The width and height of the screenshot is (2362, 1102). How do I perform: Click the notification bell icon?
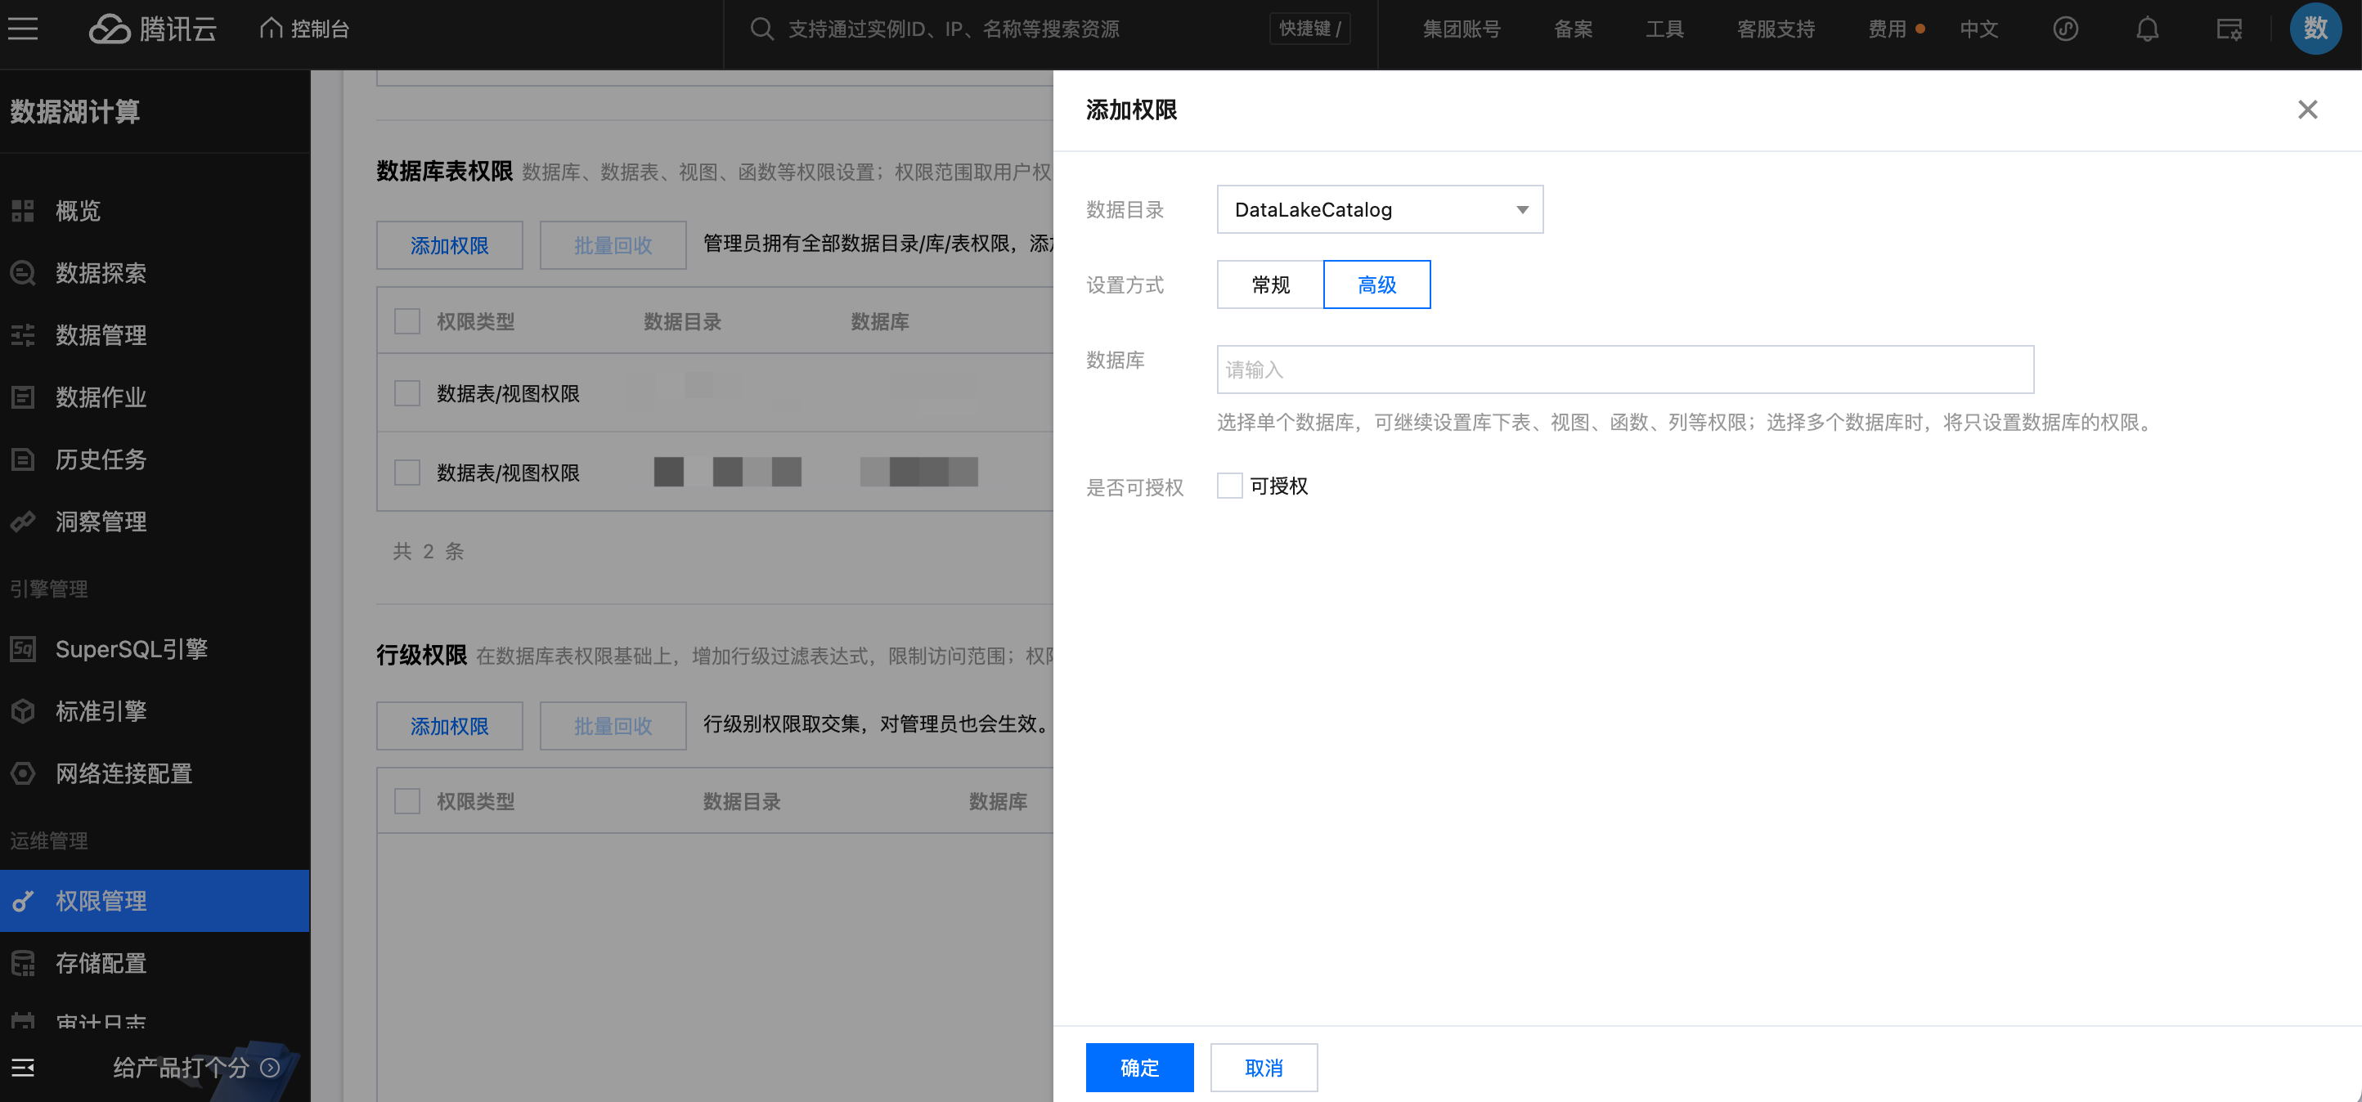(2147, 29)
